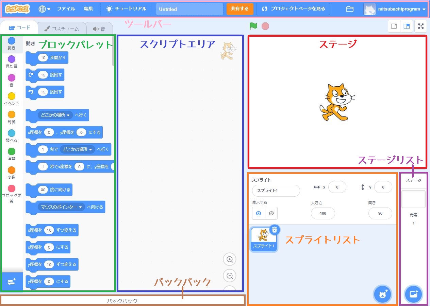This screenshot has width=430, height=306.
Task: Click the 共有する button
Action: (240, 9)
